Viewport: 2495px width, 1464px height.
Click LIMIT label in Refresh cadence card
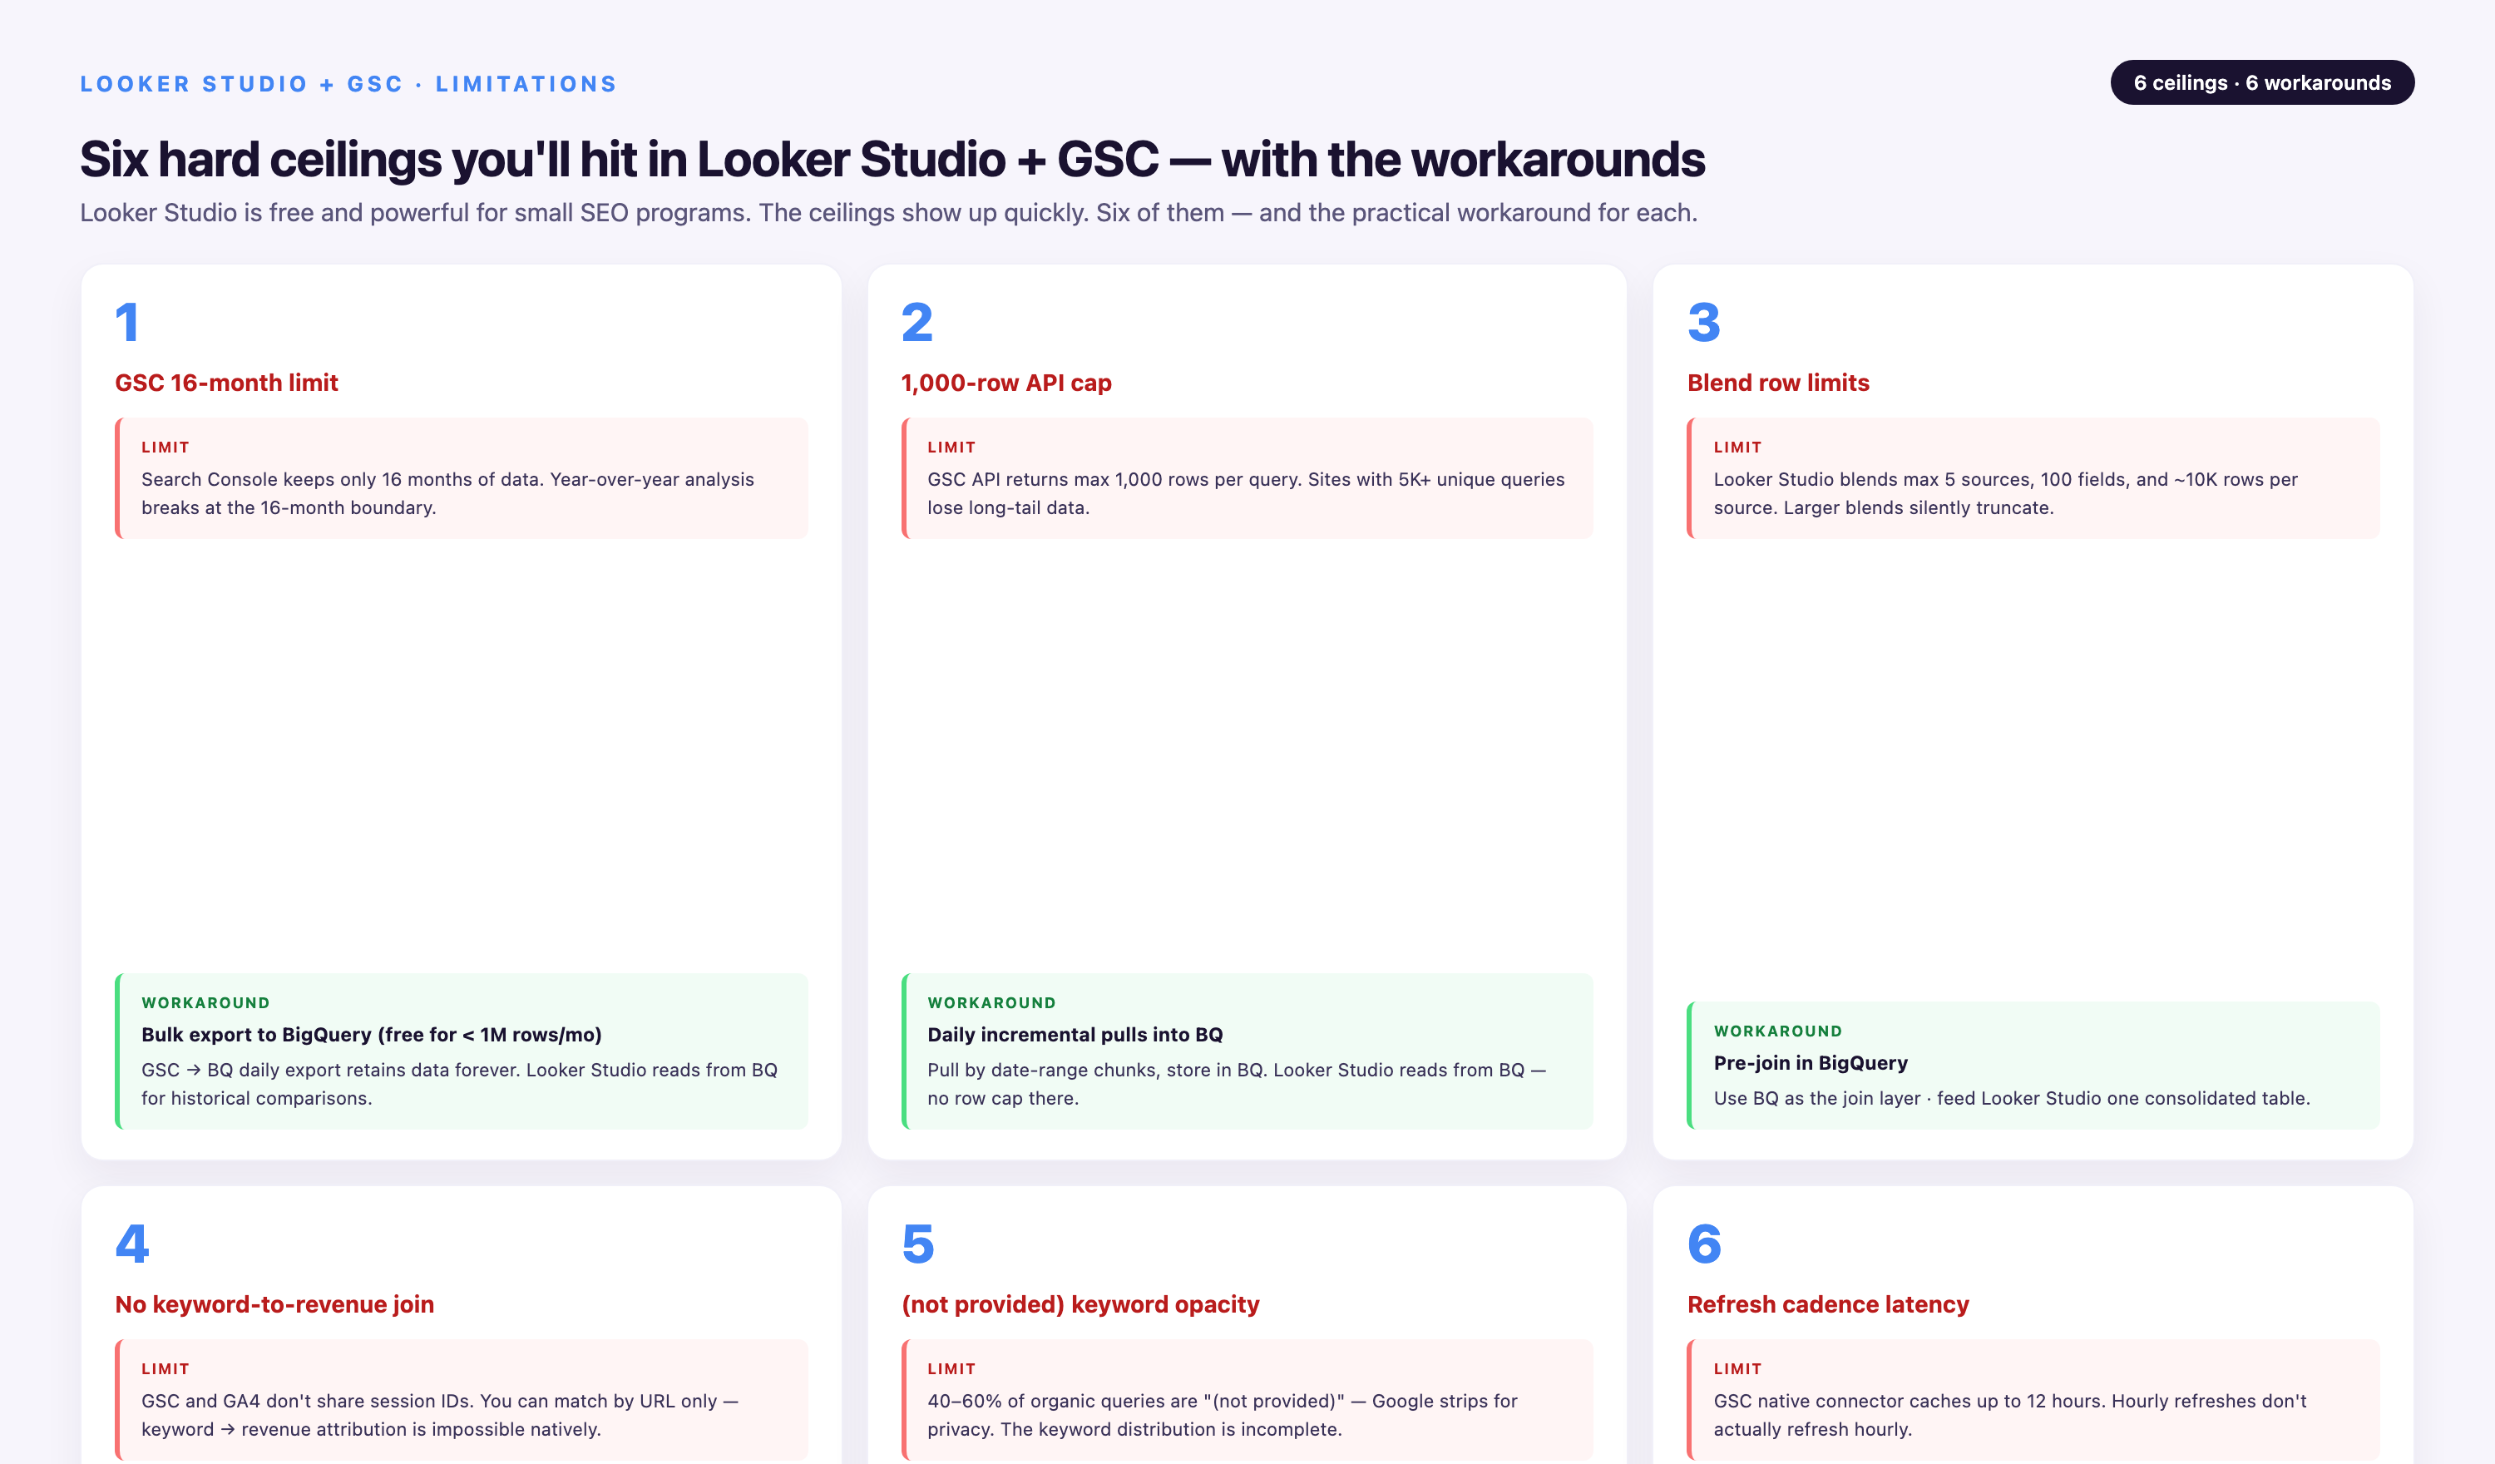(x=1737, y=1368)
